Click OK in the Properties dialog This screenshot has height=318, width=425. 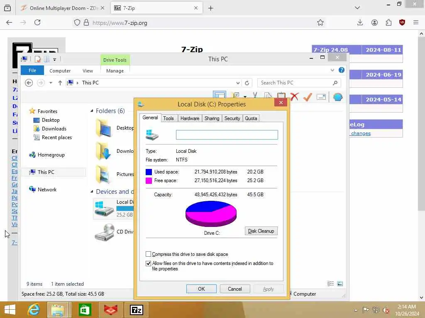point(201,289)
